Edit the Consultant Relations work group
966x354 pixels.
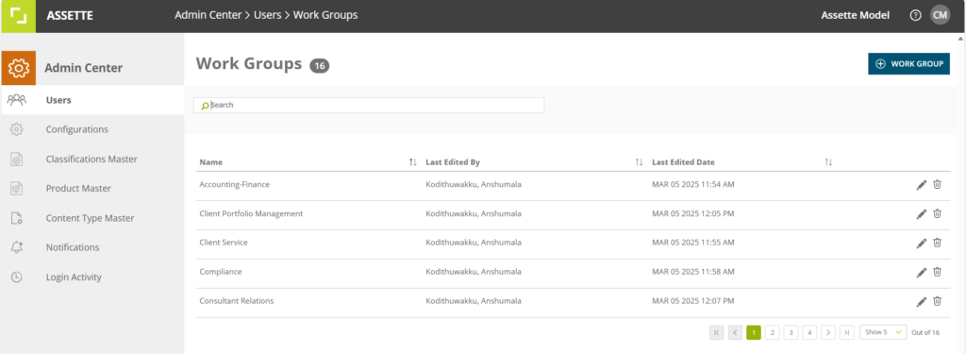tap(921, 301)
